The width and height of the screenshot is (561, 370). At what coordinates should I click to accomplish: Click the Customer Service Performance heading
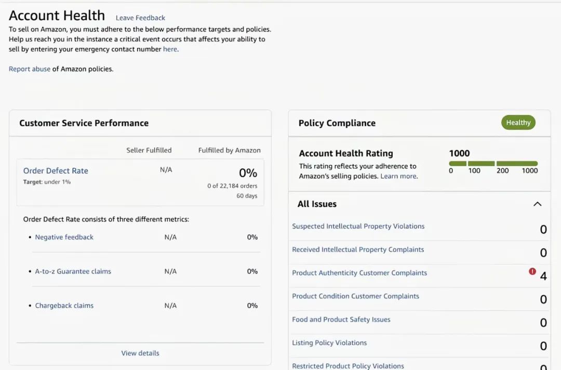click(x=84, y=123)
